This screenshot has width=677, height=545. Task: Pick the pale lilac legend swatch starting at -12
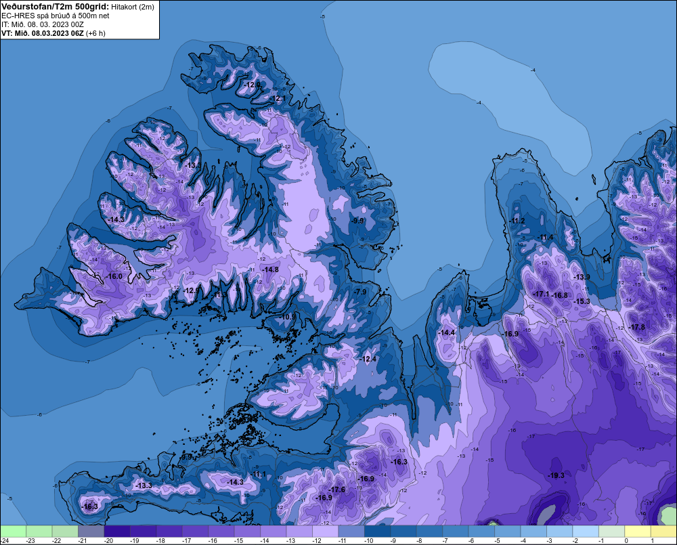[325, 531]
